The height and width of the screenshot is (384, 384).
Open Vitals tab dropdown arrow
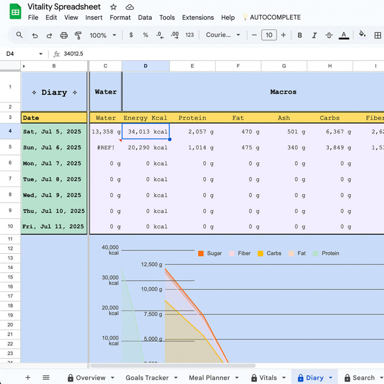tap(284, 378)
